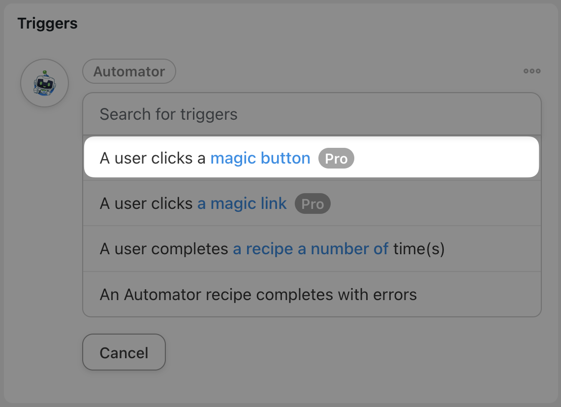This screenshot has height=407, width=561.
Task: Open trigger options via the ooo menu
Action: click(x=532, y=71)
